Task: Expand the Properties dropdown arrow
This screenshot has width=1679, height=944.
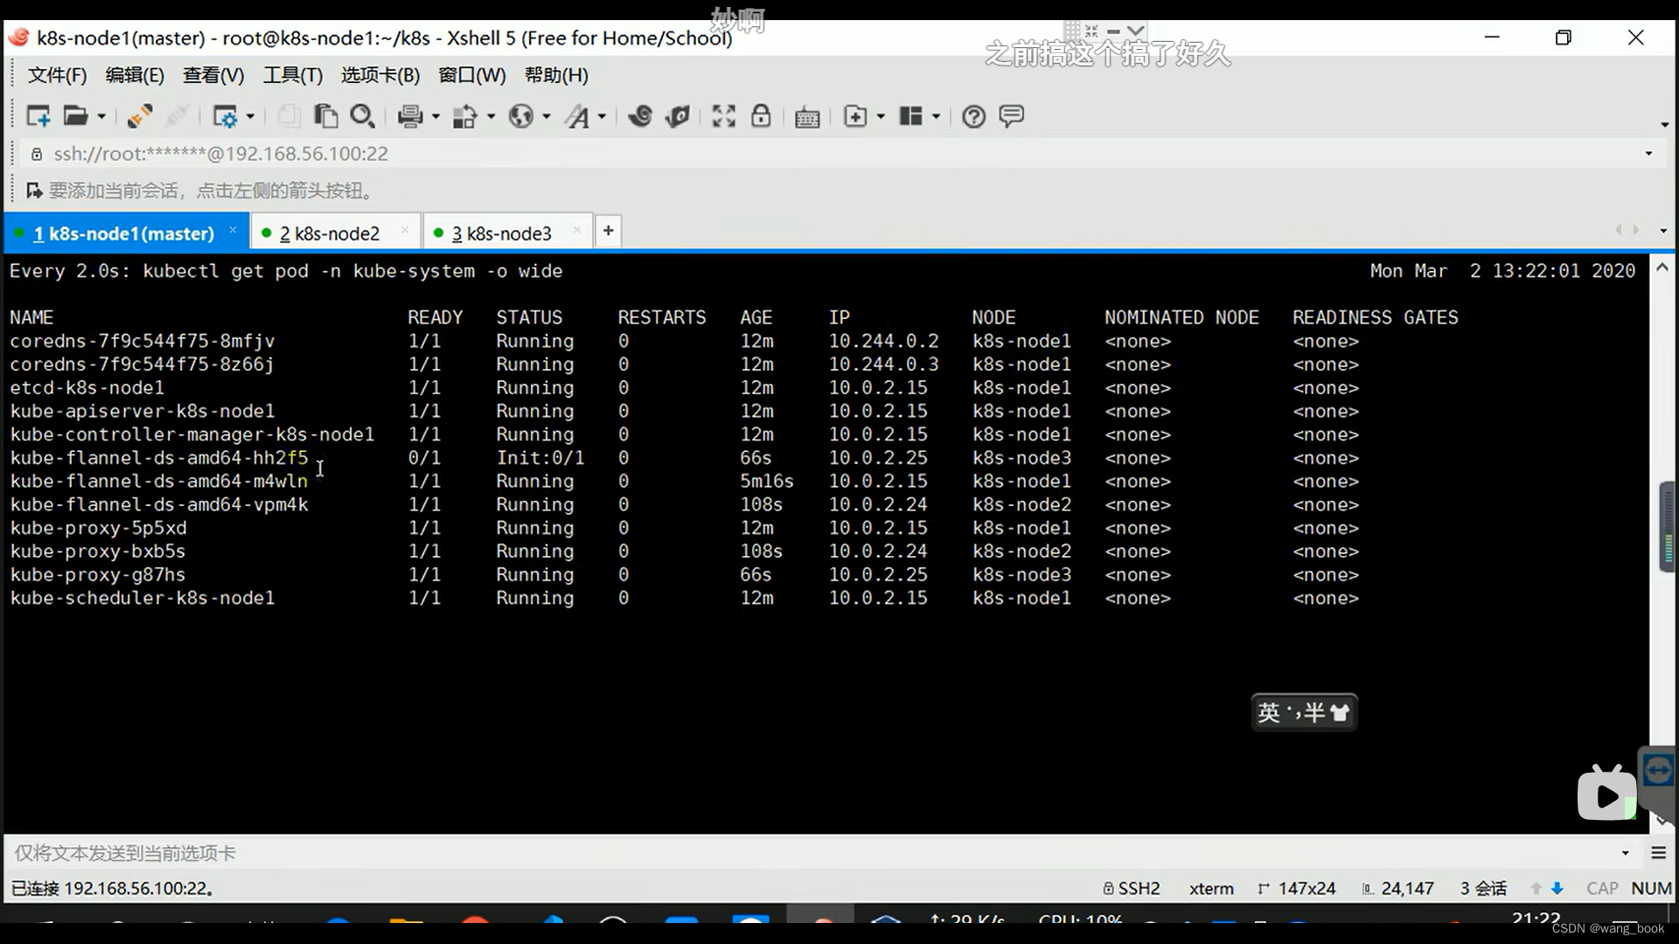Action: (x=250, y=116)
